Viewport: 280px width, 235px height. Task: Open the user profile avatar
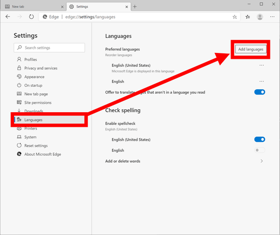point(260,17)
